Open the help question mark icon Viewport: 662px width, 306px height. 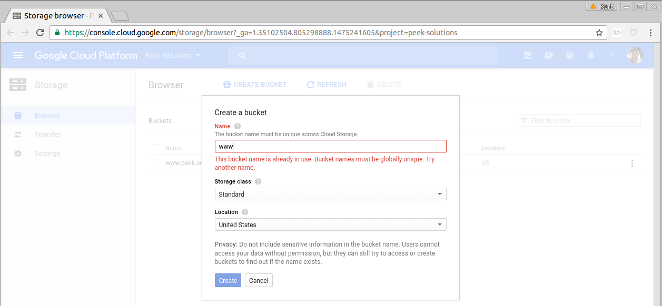(x=570, y=55)
